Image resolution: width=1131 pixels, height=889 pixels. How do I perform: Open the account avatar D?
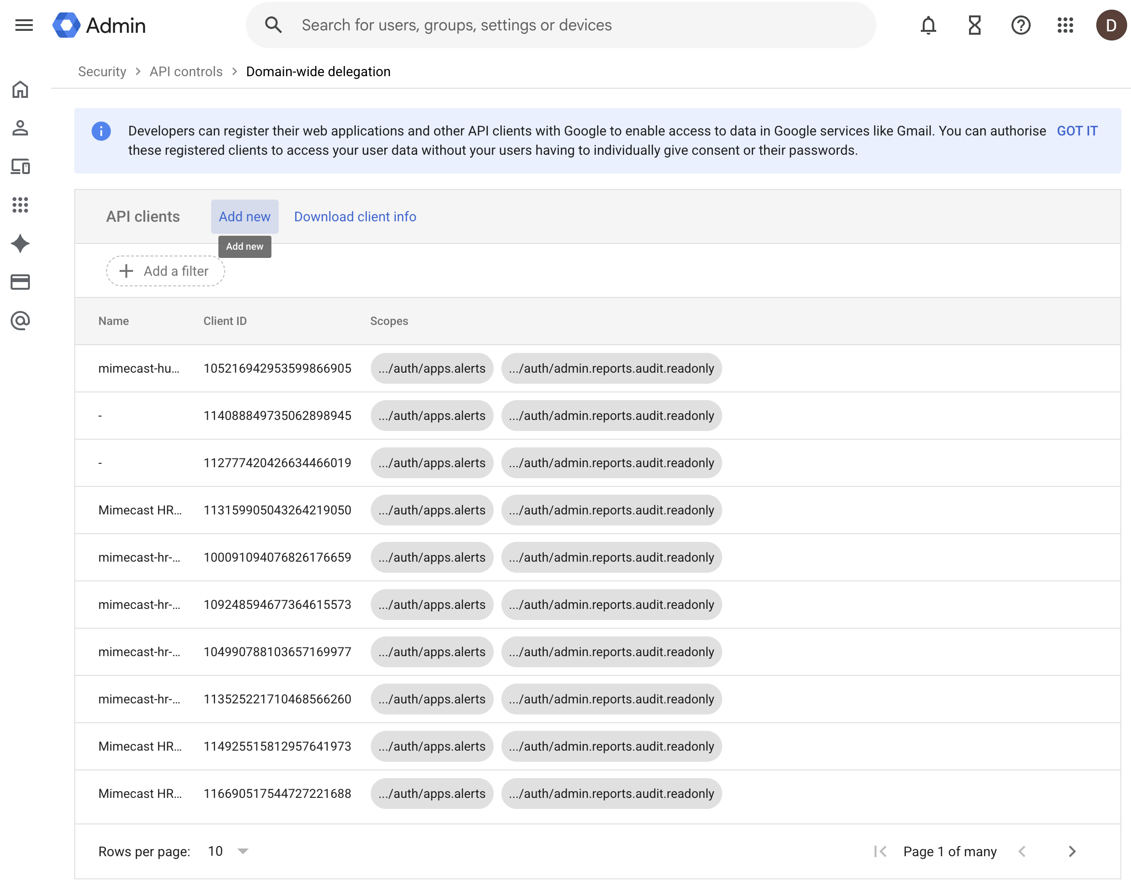pos(1111,25)
